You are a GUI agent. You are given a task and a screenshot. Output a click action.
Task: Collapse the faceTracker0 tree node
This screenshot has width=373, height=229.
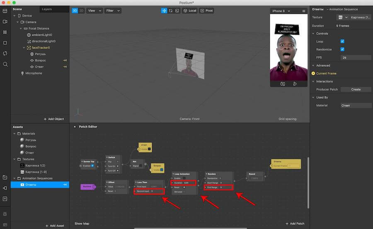coord(24,48)
